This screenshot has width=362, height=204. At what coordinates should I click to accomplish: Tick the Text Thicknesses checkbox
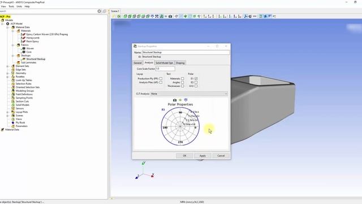182,86
